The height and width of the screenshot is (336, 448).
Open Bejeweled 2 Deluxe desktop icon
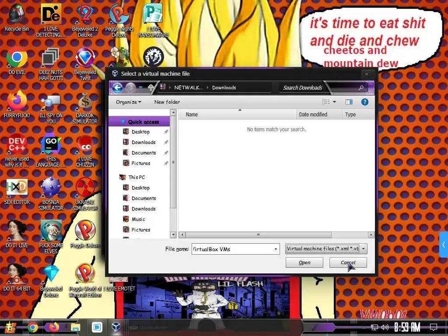(x=85, y=21)
